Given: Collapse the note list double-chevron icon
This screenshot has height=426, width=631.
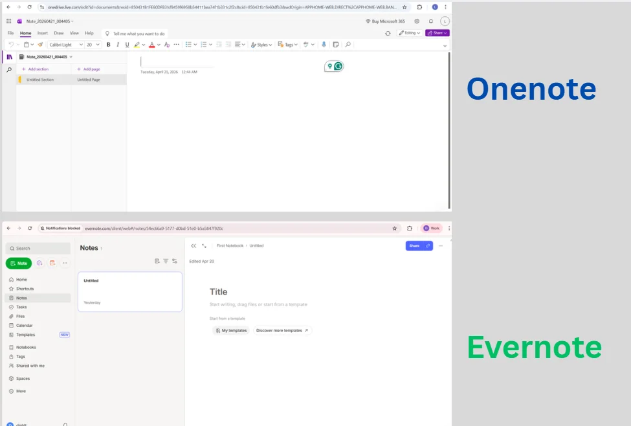Looking at the screenshot, I should click(194, 245).
